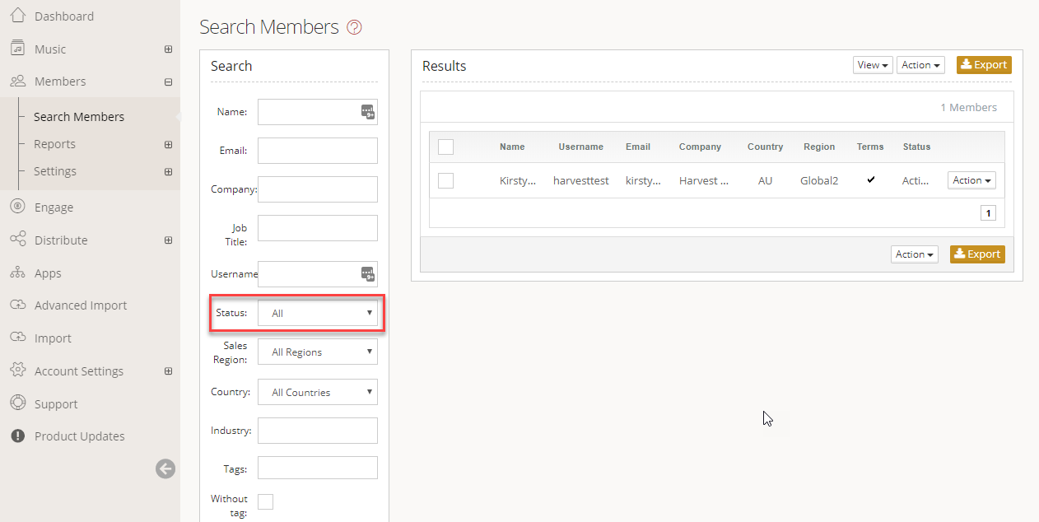This screenshot has width=1039, height=522.
Task: Collapse sidebar with the arrow icon
Action: point(165,469)
